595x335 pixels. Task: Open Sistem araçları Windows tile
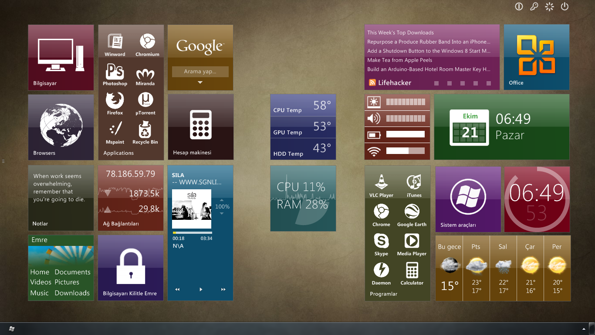tap(468, 199)
